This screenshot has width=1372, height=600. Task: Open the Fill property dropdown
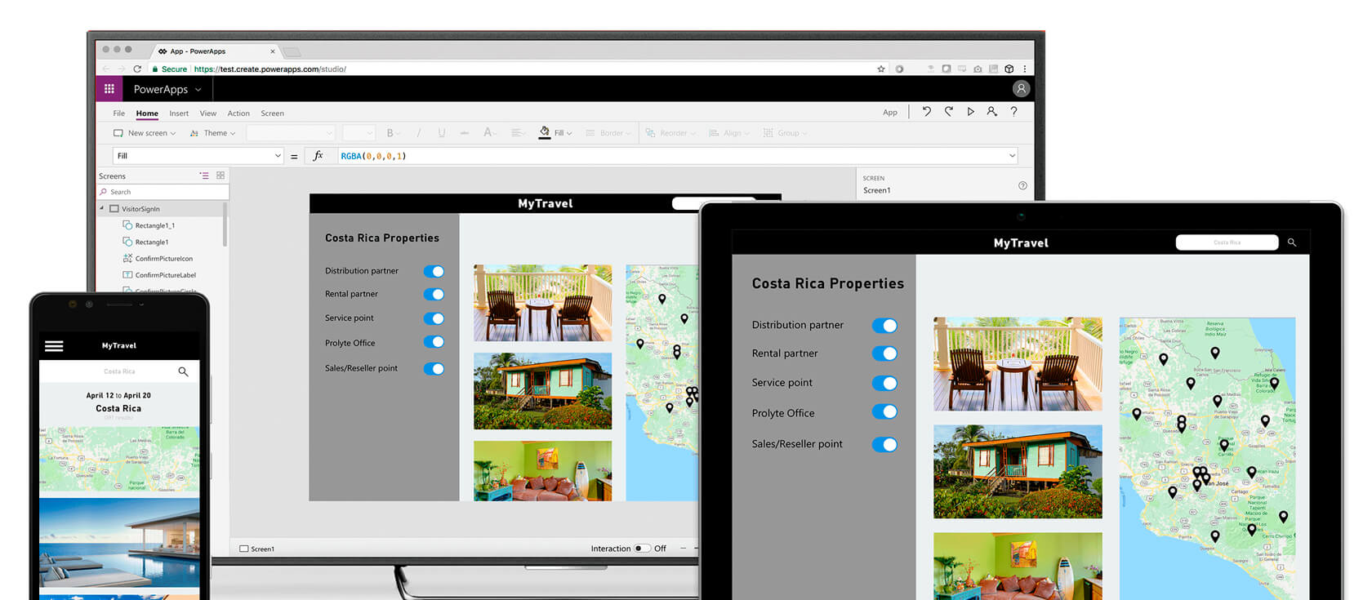[x=198, y=156]
